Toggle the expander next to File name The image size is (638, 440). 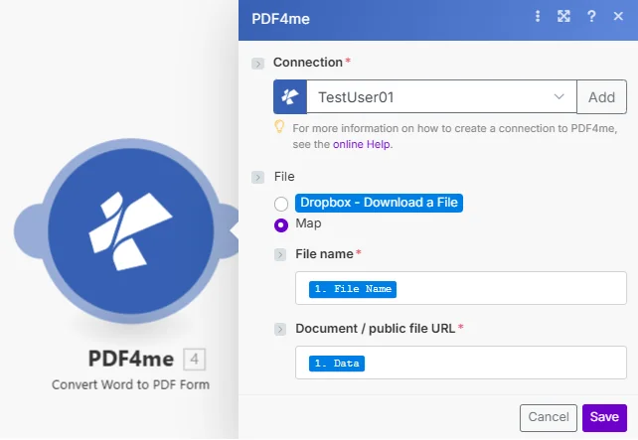pos(280,254)
